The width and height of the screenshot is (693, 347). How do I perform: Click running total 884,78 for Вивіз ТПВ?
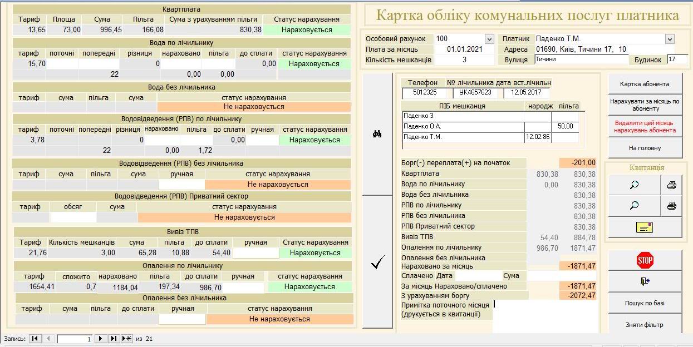[578, 237]
